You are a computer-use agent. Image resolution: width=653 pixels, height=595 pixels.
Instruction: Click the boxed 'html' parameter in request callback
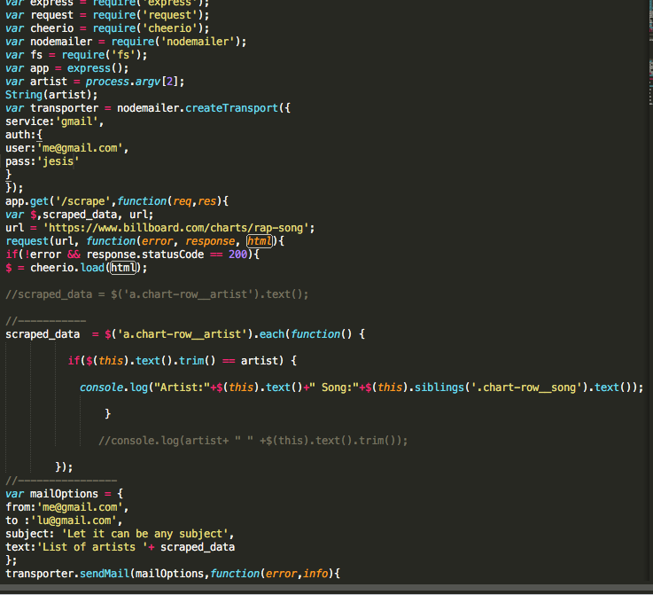260,241
